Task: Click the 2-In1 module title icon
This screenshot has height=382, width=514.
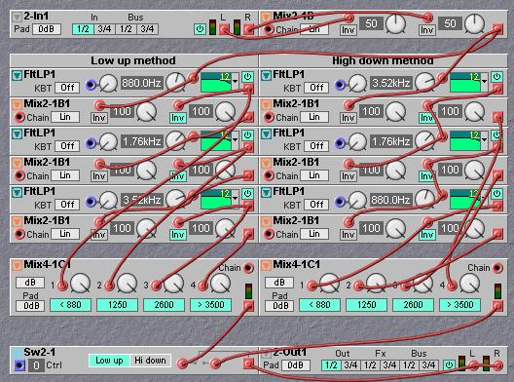Action: pos(17,17)
